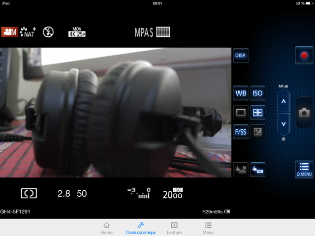
Task: Open F/SS aperture and shutter speed
Action: tap(241, 132)
